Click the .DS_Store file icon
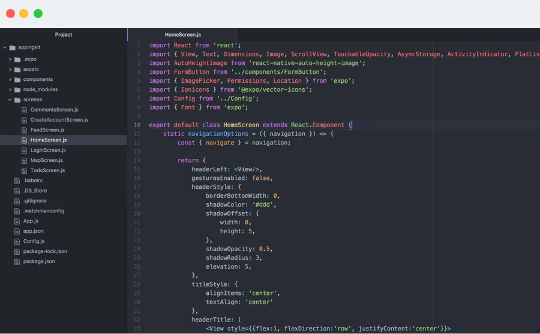This screenshot has width=540, height=334. point(17,191)
